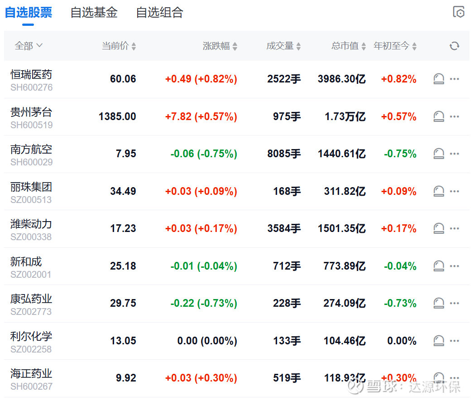Viewport: 474px width, 401px height.
Task: Open the 南方航空 stock page
Action: tap(31, 149)
